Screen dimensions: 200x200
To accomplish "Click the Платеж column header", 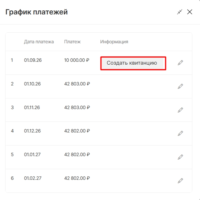I will coord(72,42).
